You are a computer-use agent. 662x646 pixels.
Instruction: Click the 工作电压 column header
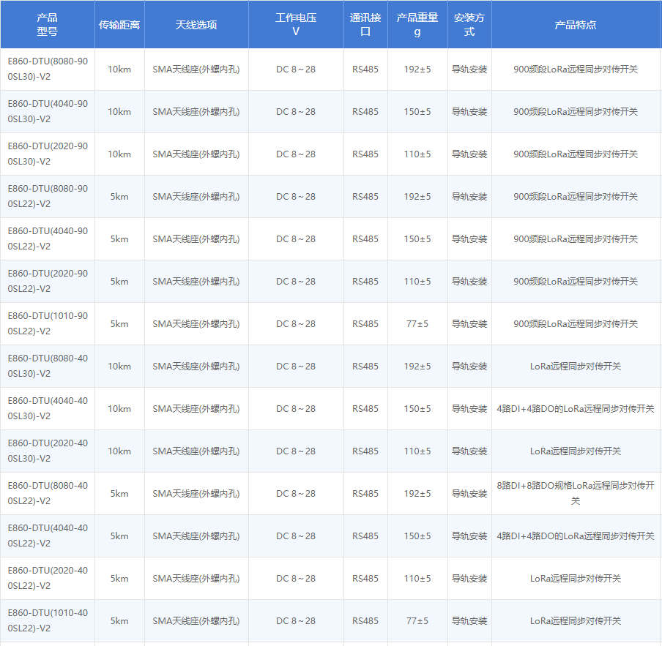[x=296, y=24]
